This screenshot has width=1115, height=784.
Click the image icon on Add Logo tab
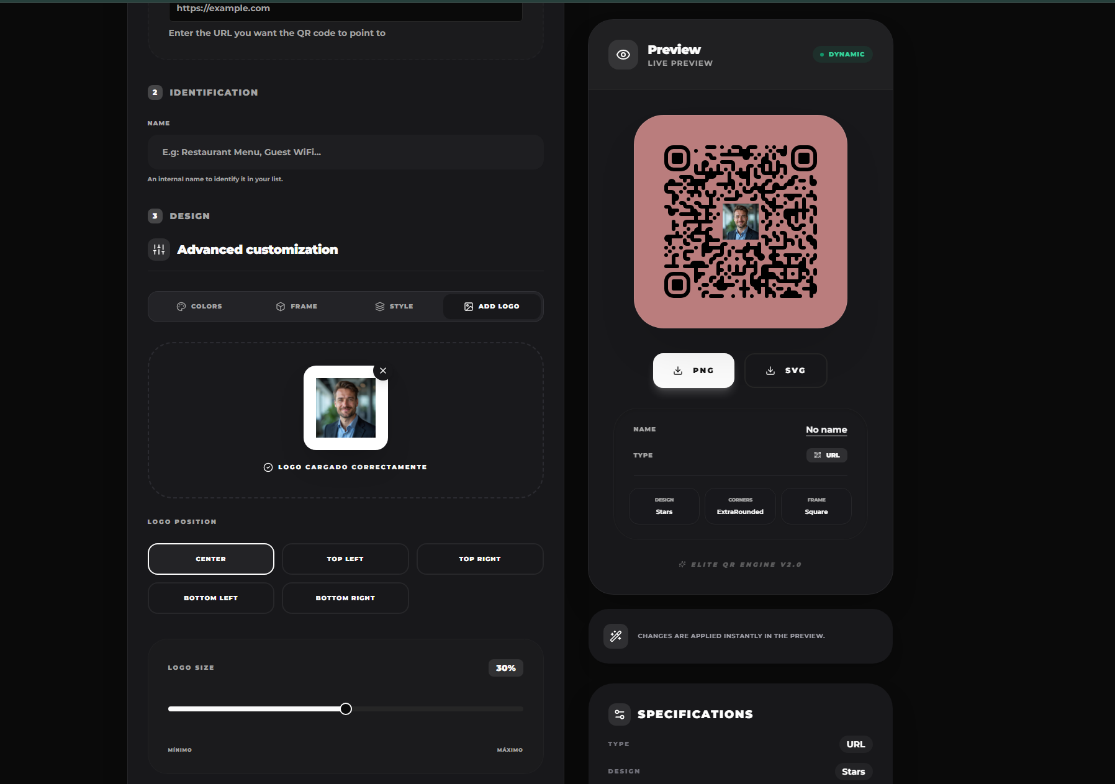(x=469, y=306)
